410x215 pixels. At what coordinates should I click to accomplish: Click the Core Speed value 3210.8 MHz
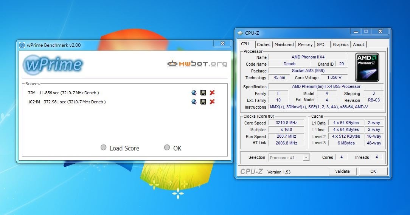287,123
